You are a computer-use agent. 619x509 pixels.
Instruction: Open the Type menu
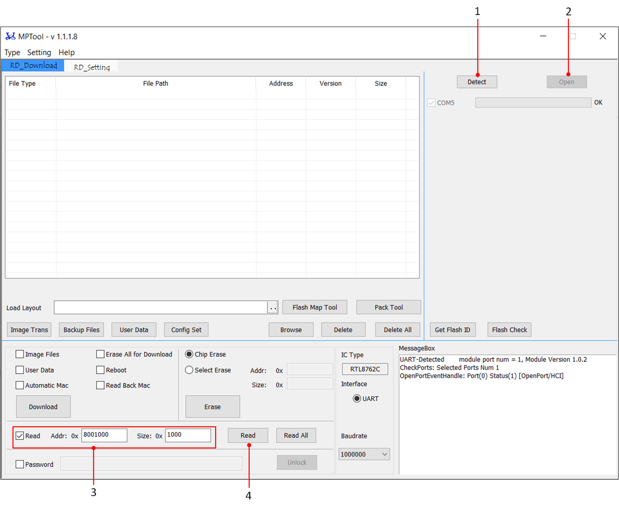click(12, 52)
